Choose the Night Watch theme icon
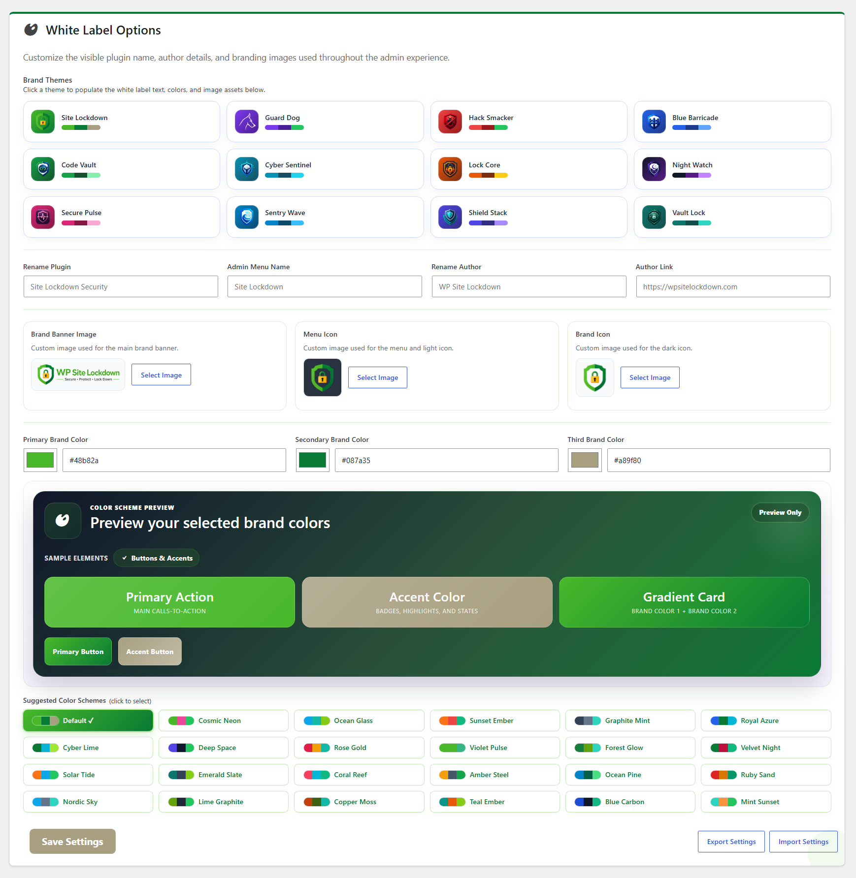The image size is (856, 878). pos(654,169)
